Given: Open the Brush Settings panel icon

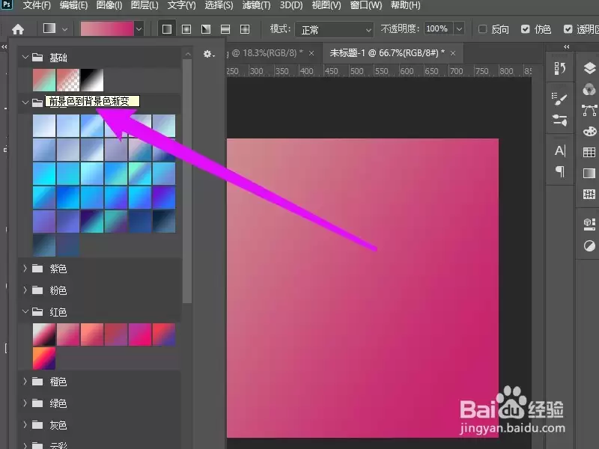Looking at the screenshot, I should click(559, 99).
